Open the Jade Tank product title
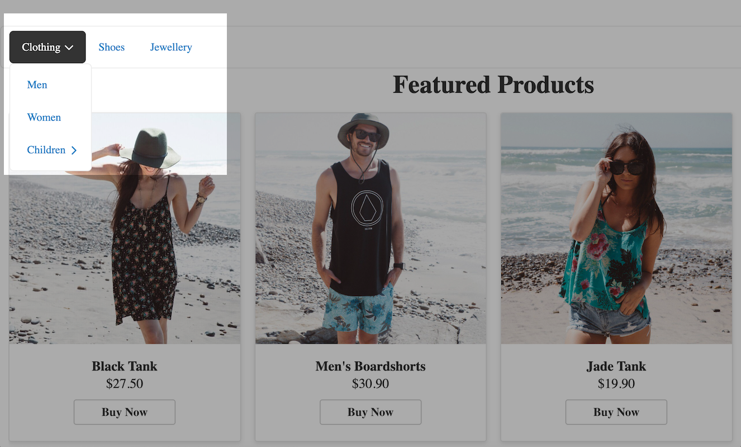Screen dimensions: 741x447 pos(616,366)
